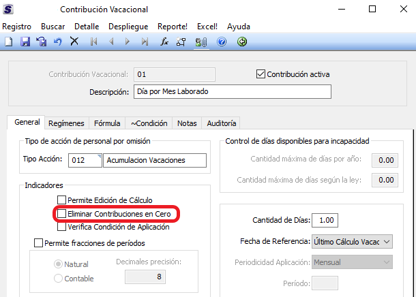Switch to the Auditoría tab

point(222,123)
